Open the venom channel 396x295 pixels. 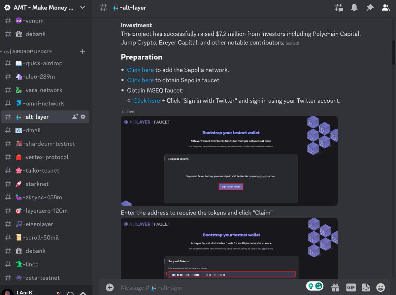[x=45, y=21]
